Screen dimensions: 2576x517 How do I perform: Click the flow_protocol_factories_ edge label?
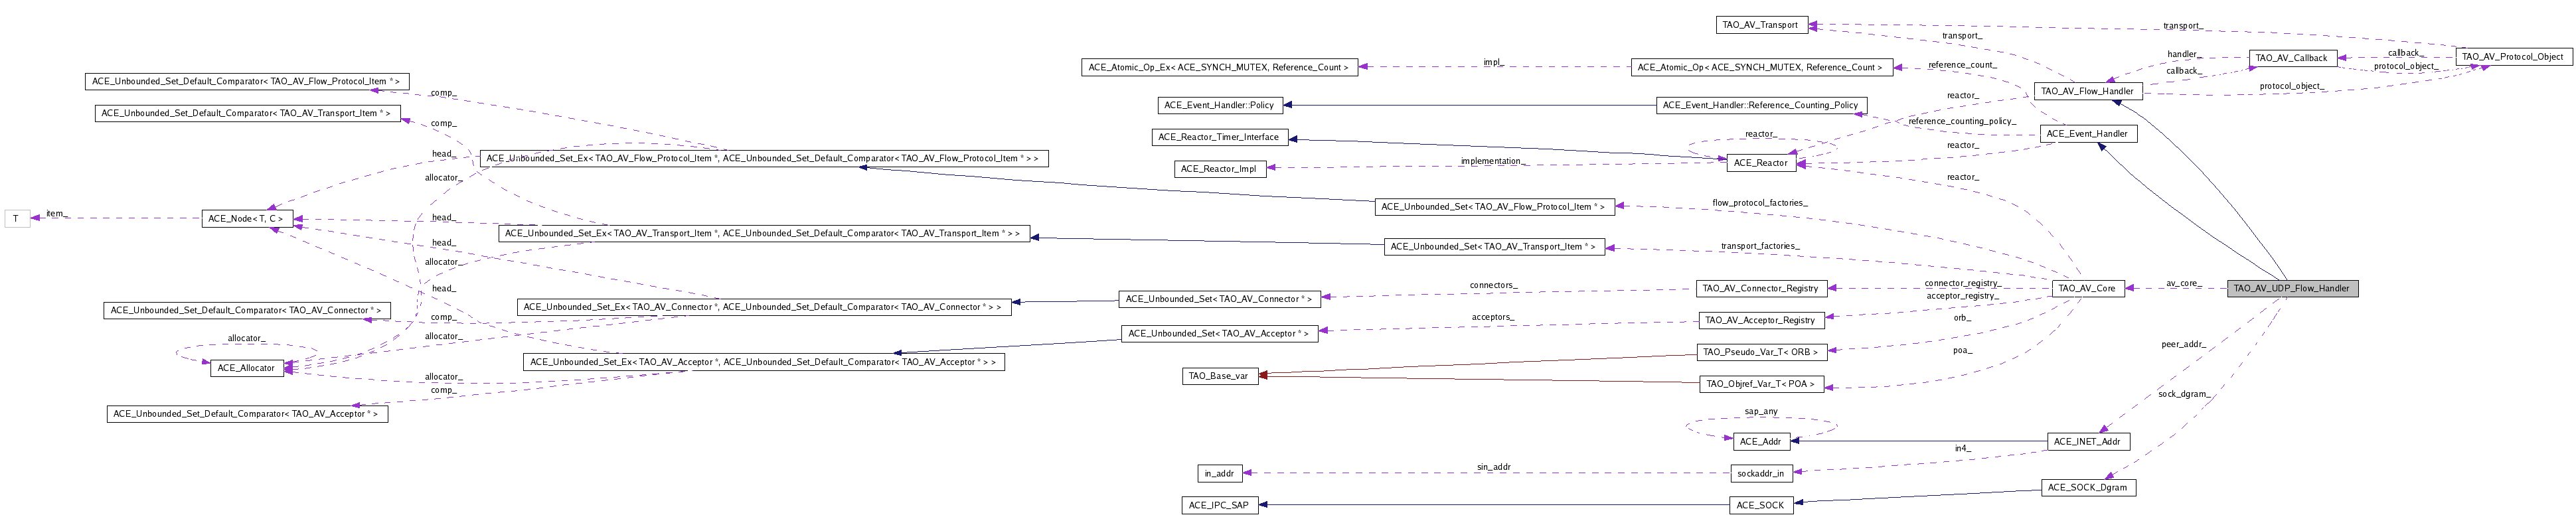[1759, 203]
